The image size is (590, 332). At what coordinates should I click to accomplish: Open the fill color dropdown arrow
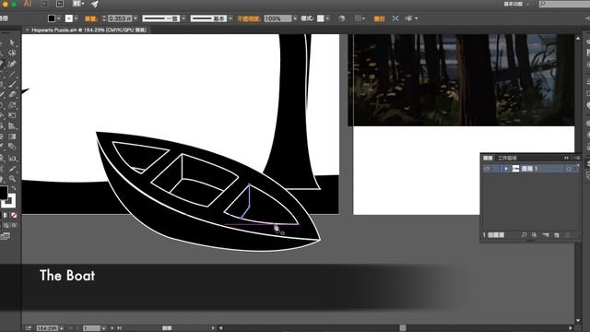pos(58,18)
